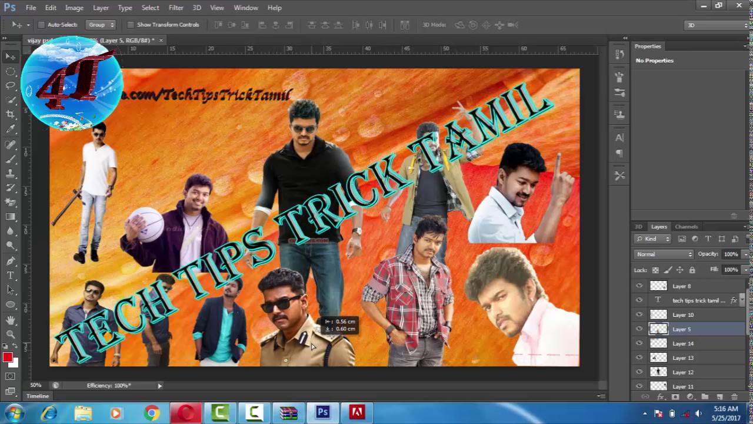The height and width of the screenshot is (424, 753).
Task: Click the red foreground color swatch
Action: pyautogui.click(x=7, y=357)
